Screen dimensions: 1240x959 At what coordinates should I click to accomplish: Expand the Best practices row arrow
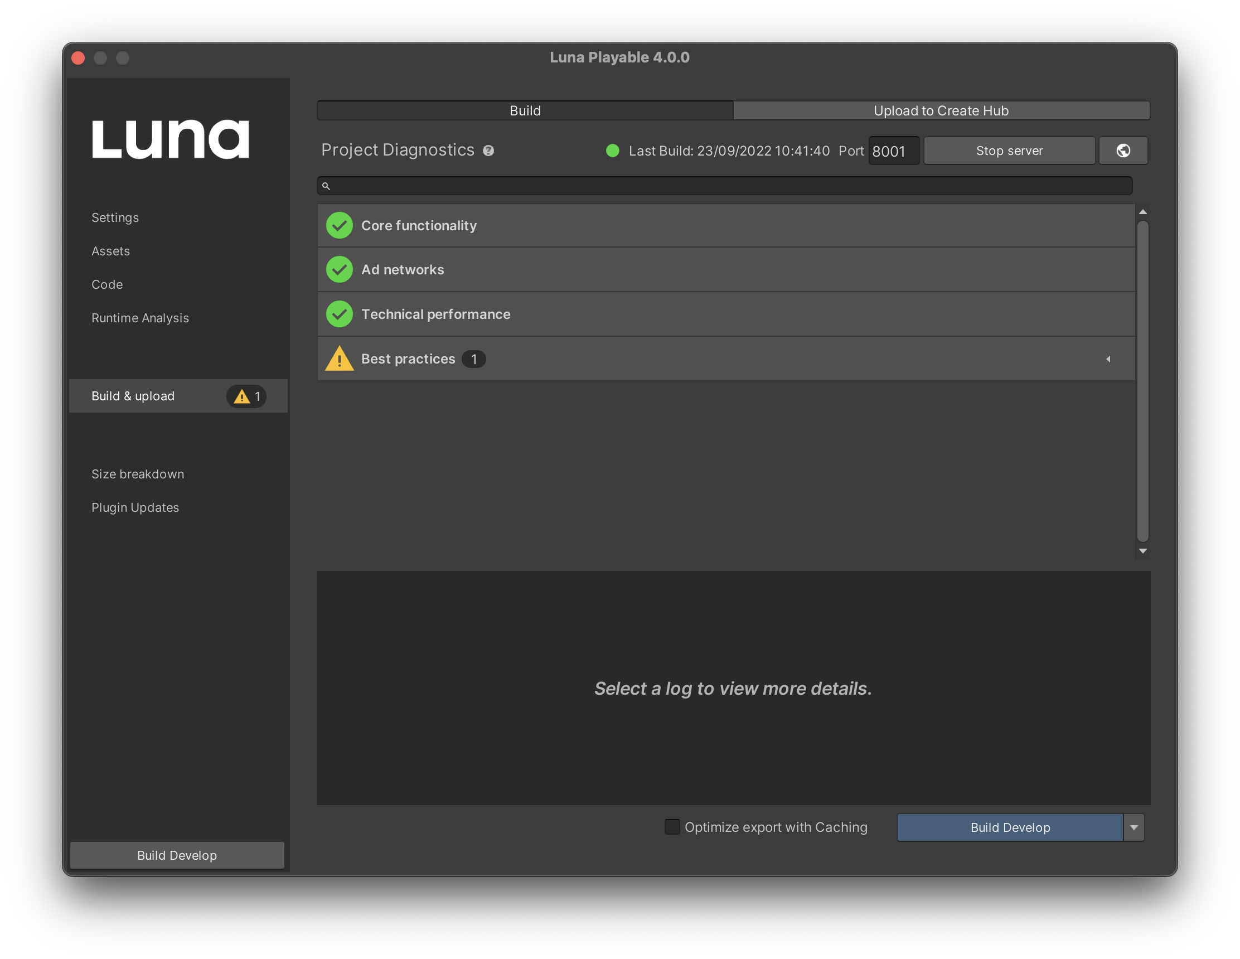[1108, 359]
